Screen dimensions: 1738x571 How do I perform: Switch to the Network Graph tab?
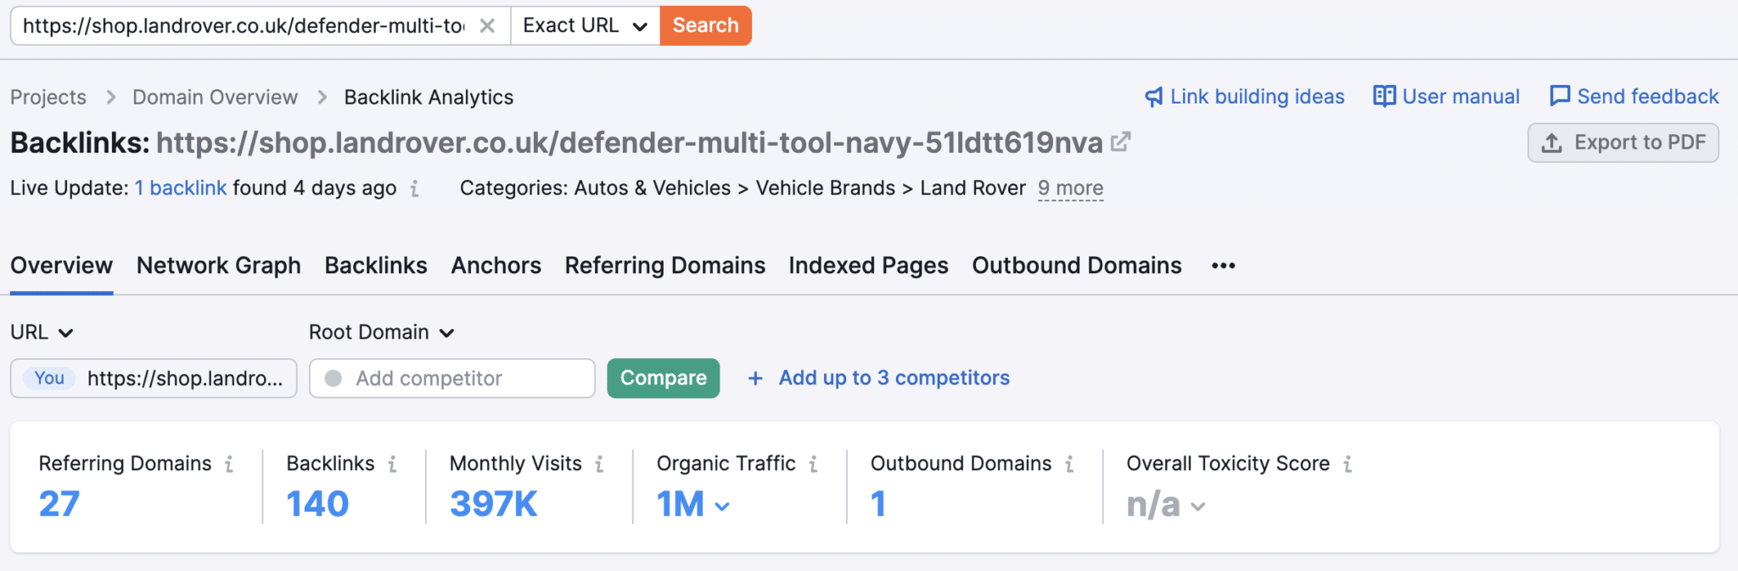(x=219, y=266)
